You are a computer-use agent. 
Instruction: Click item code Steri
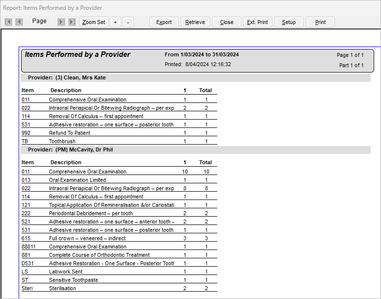(x=27, y=289)
